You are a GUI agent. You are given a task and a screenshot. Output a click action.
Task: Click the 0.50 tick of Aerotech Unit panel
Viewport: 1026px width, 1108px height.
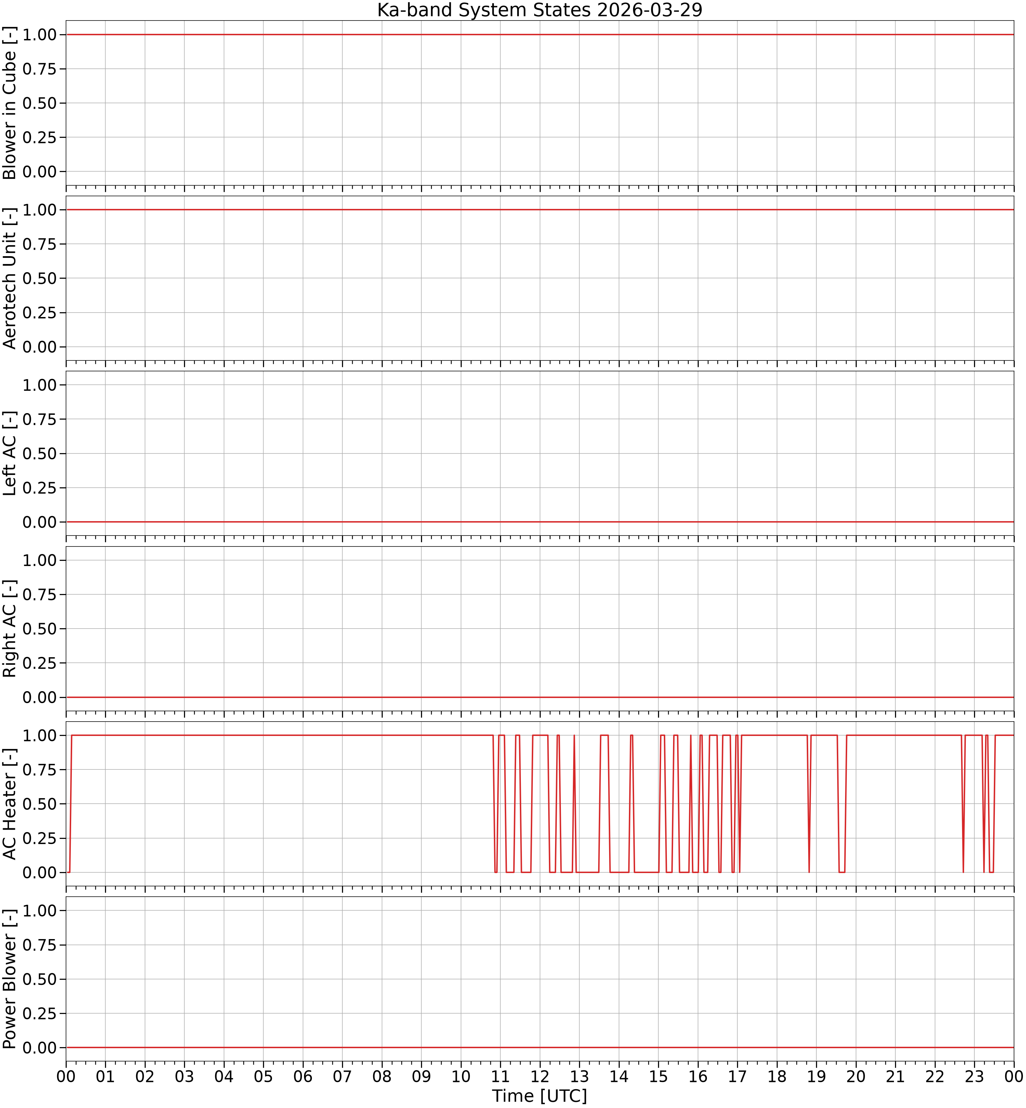pyautogui.click(x=40, y=278)
